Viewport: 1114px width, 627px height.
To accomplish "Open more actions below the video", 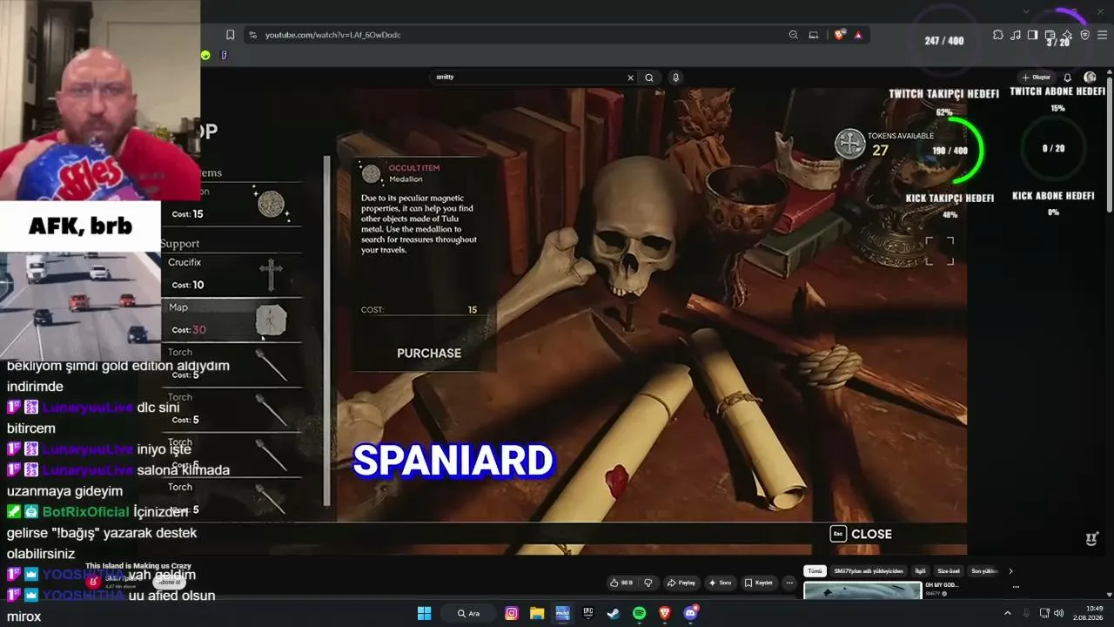I will pos(789,583).
